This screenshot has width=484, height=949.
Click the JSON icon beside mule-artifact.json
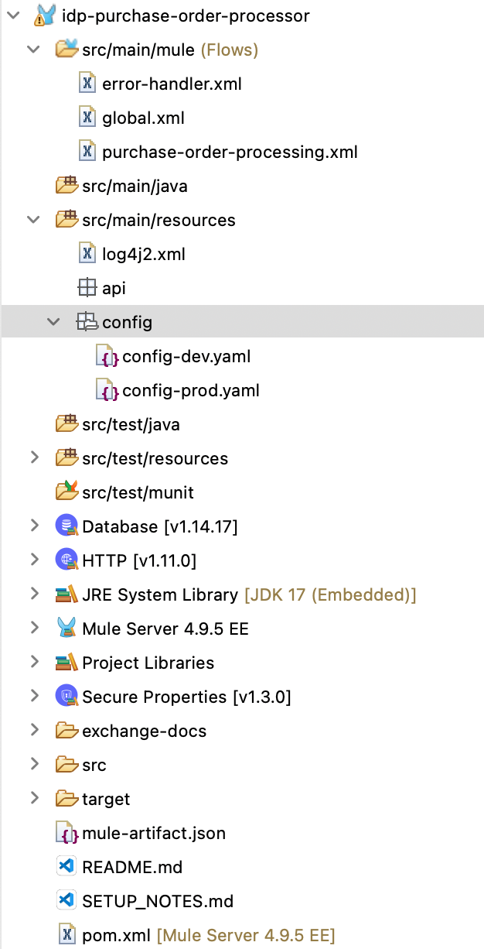tap(67, 832)
